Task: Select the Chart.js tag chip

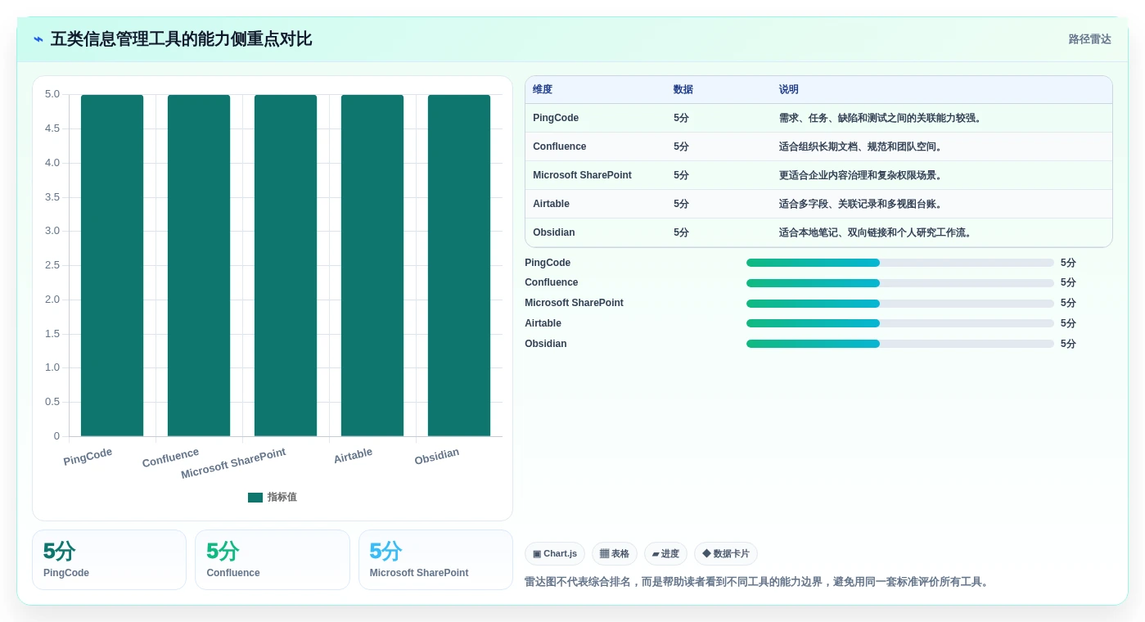Action: pos(555,554)
